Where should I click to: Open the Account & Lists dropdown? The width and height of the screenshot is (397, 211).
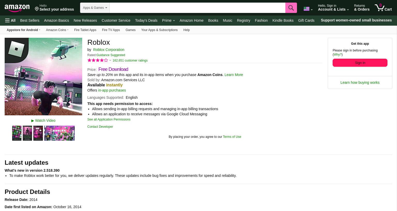[x=333, y=7]
